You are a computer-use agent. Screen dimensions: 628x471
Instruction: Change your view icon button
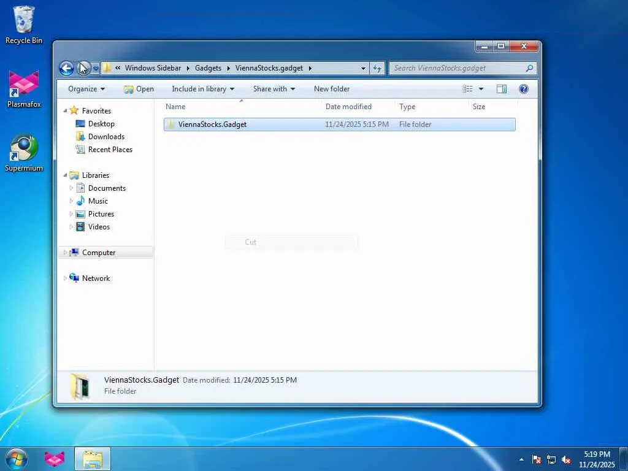tap(467, 89)
